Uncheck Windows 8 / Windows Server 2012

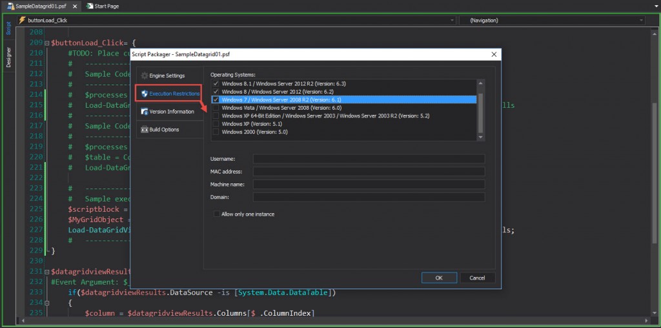(216, 92)
